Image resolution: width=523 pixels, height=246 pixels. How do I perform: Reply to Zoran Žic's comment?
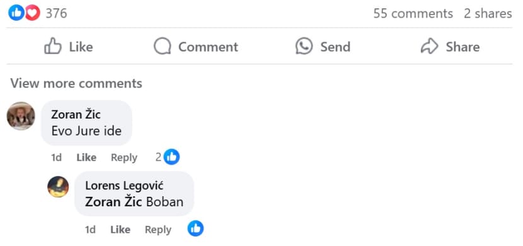124,157
